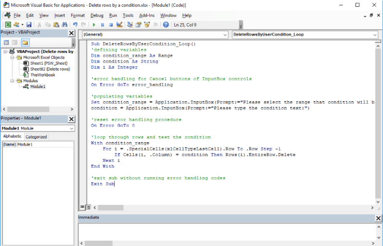Open Project Explorer toolbar icon
This screenshot has height=246, width=383.
[x=130, y=25]
